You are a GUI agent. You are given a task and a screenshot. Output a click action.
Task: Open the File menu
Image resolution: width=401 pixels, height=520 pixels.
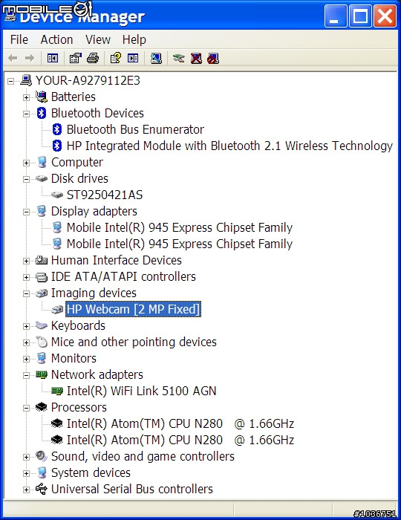coord(19,39)
